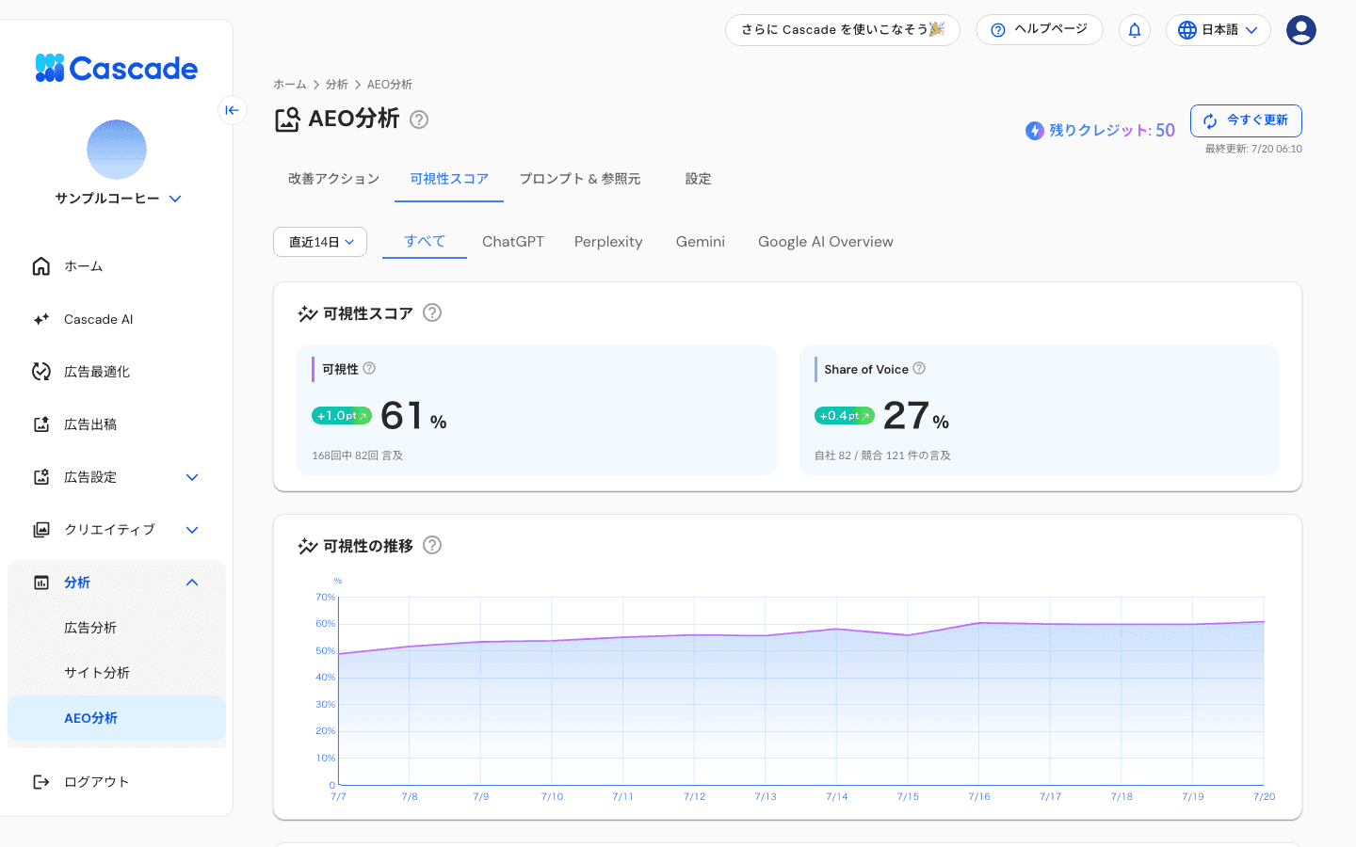Click help icon next to AEO分析 title

click(420, 120)
